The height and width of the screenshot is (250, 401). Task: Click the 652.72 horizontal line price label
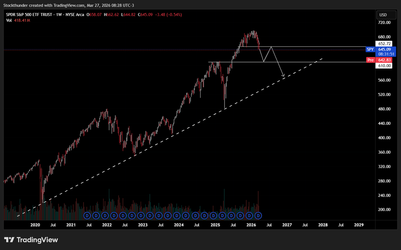click(x=384, y=44)
